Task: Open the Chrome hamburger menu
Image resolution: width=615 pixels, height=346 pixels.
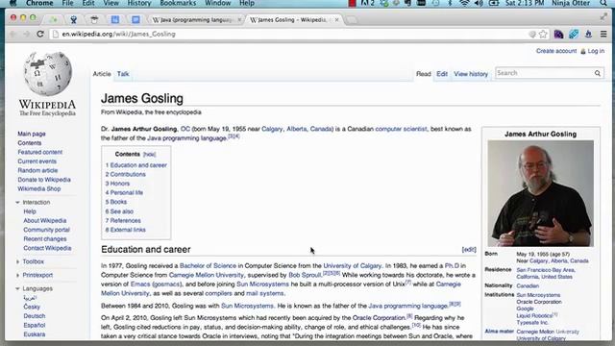Action: pyautogui.click(x=603, y=35)
